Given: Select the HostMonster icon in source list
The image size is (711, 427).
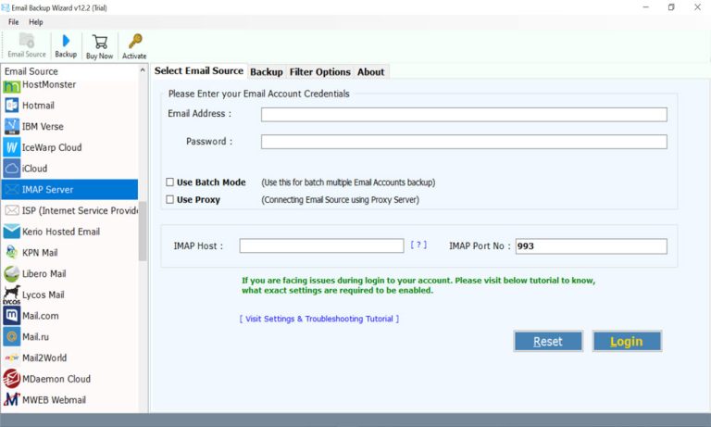Looking at the screenshot, I should click(12, 86).
